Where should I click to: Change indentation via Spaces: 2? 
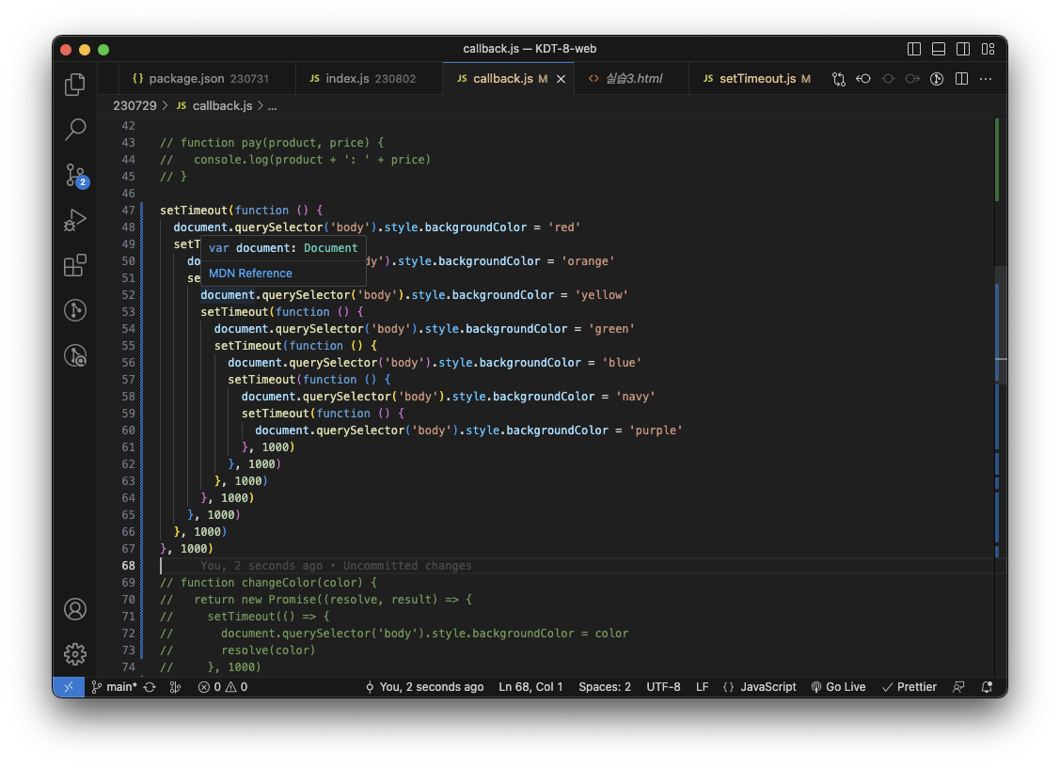pyautogui.click(x=605, y=686)
